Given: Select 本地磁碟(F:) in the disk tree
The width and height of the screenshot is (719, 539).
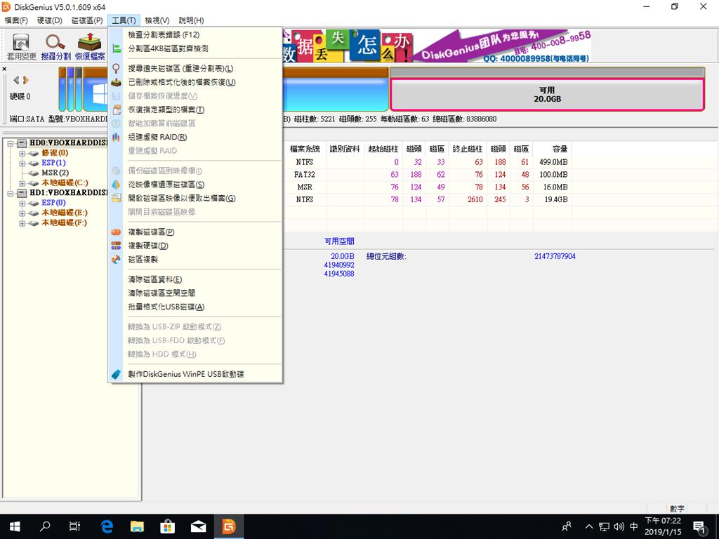Looking at the screenshot, I should click(64, 222).
